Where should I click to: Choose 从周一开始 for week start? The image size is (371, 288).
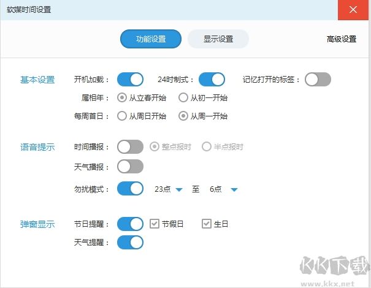point(183,116)
